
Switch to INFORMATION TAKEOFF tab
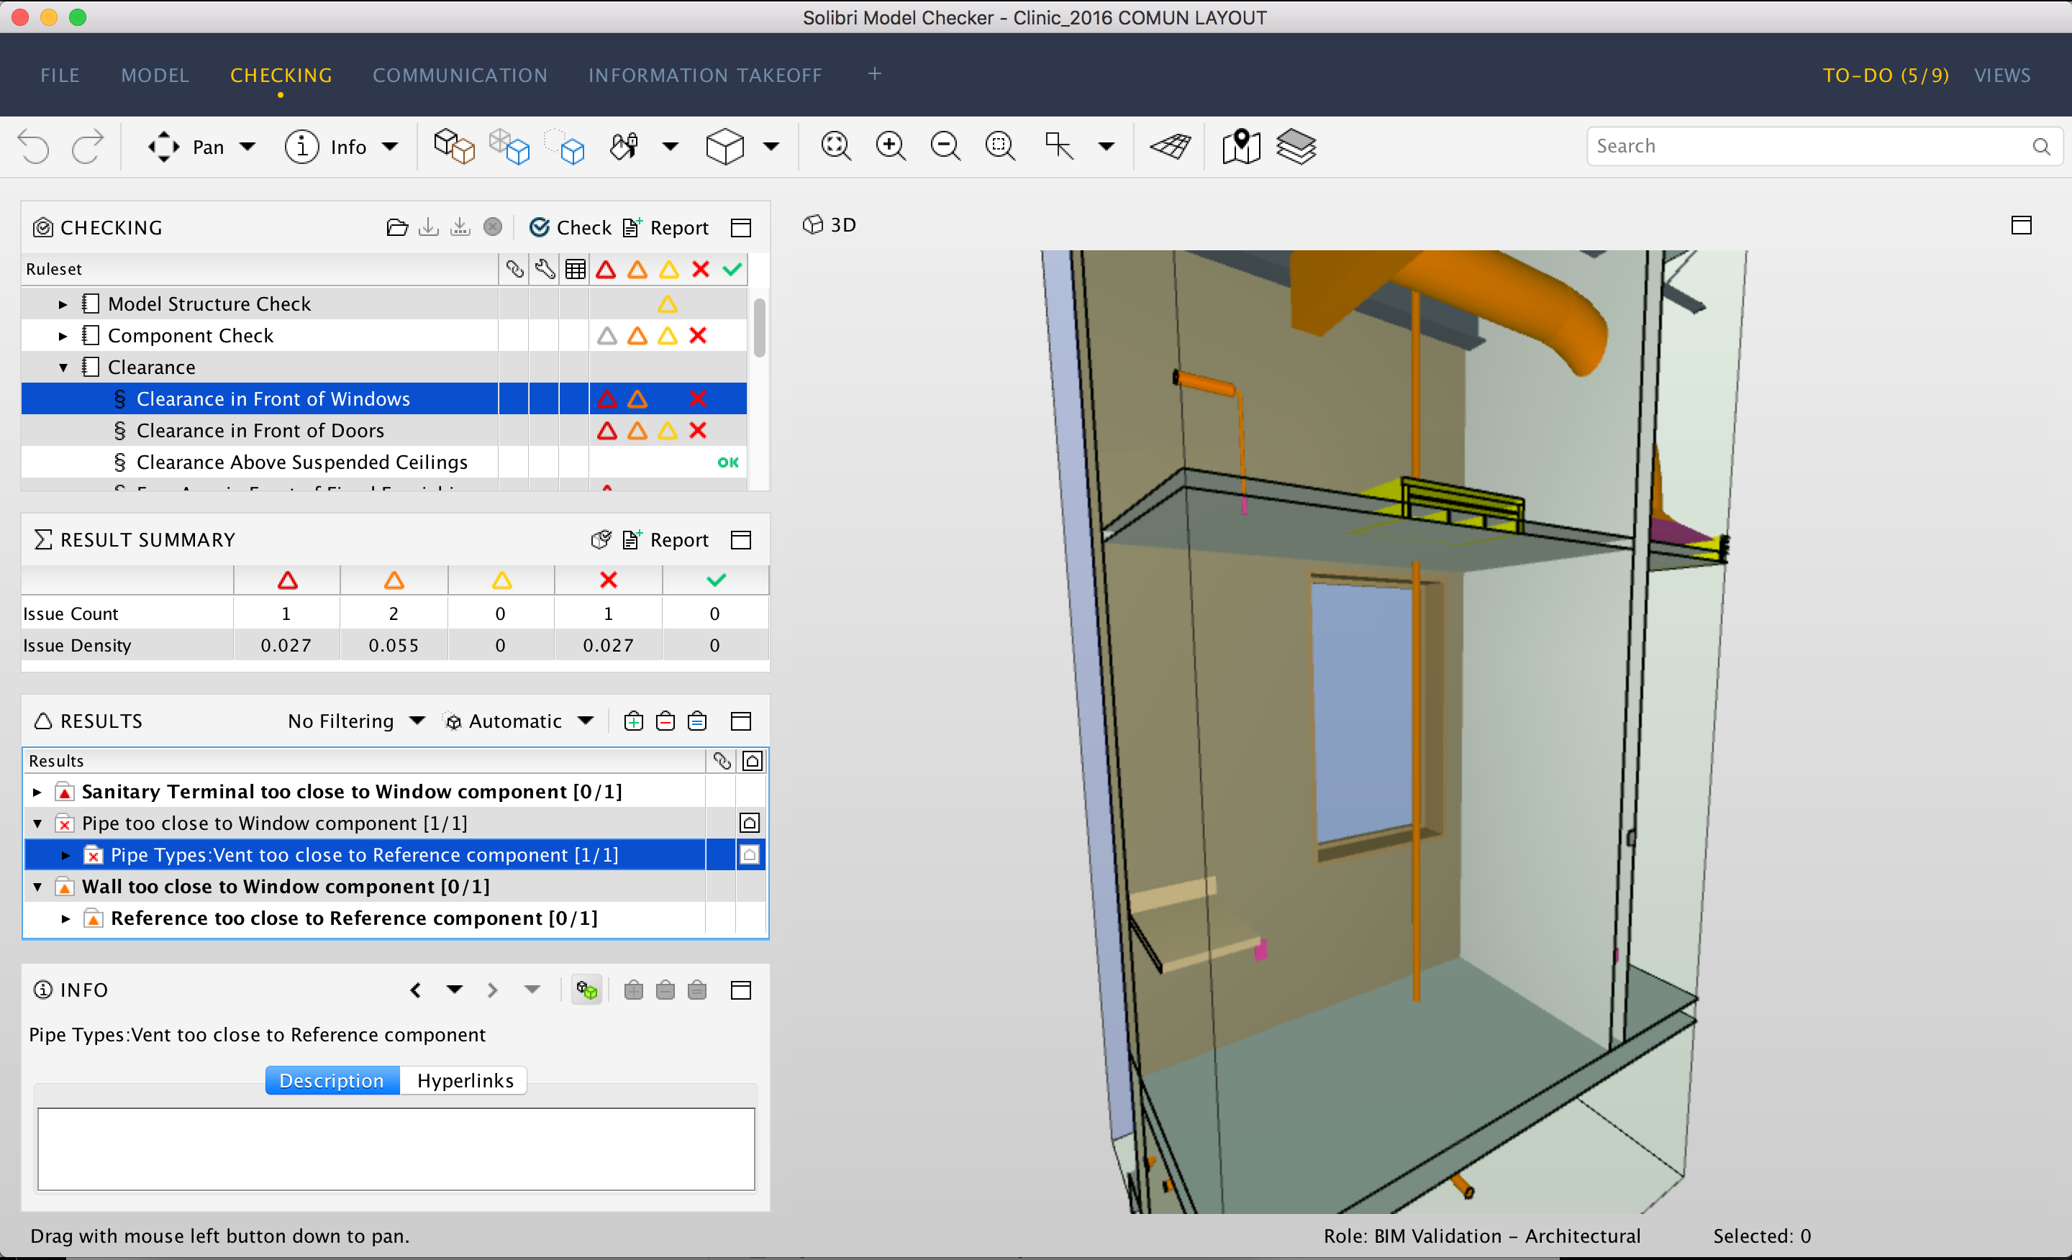[x=704, y=75]
